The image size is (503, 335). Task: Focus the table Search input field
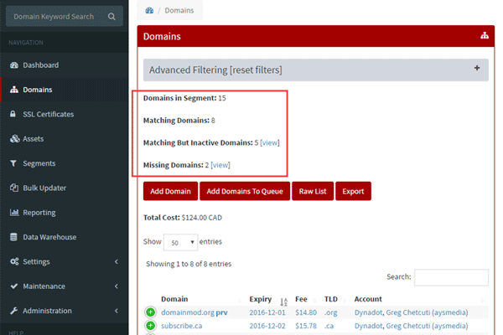click(x=451, y=277)
